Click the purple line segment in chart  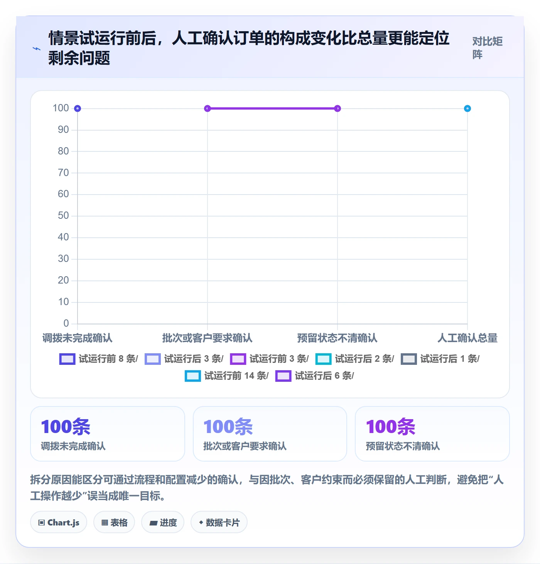point(272,109)
